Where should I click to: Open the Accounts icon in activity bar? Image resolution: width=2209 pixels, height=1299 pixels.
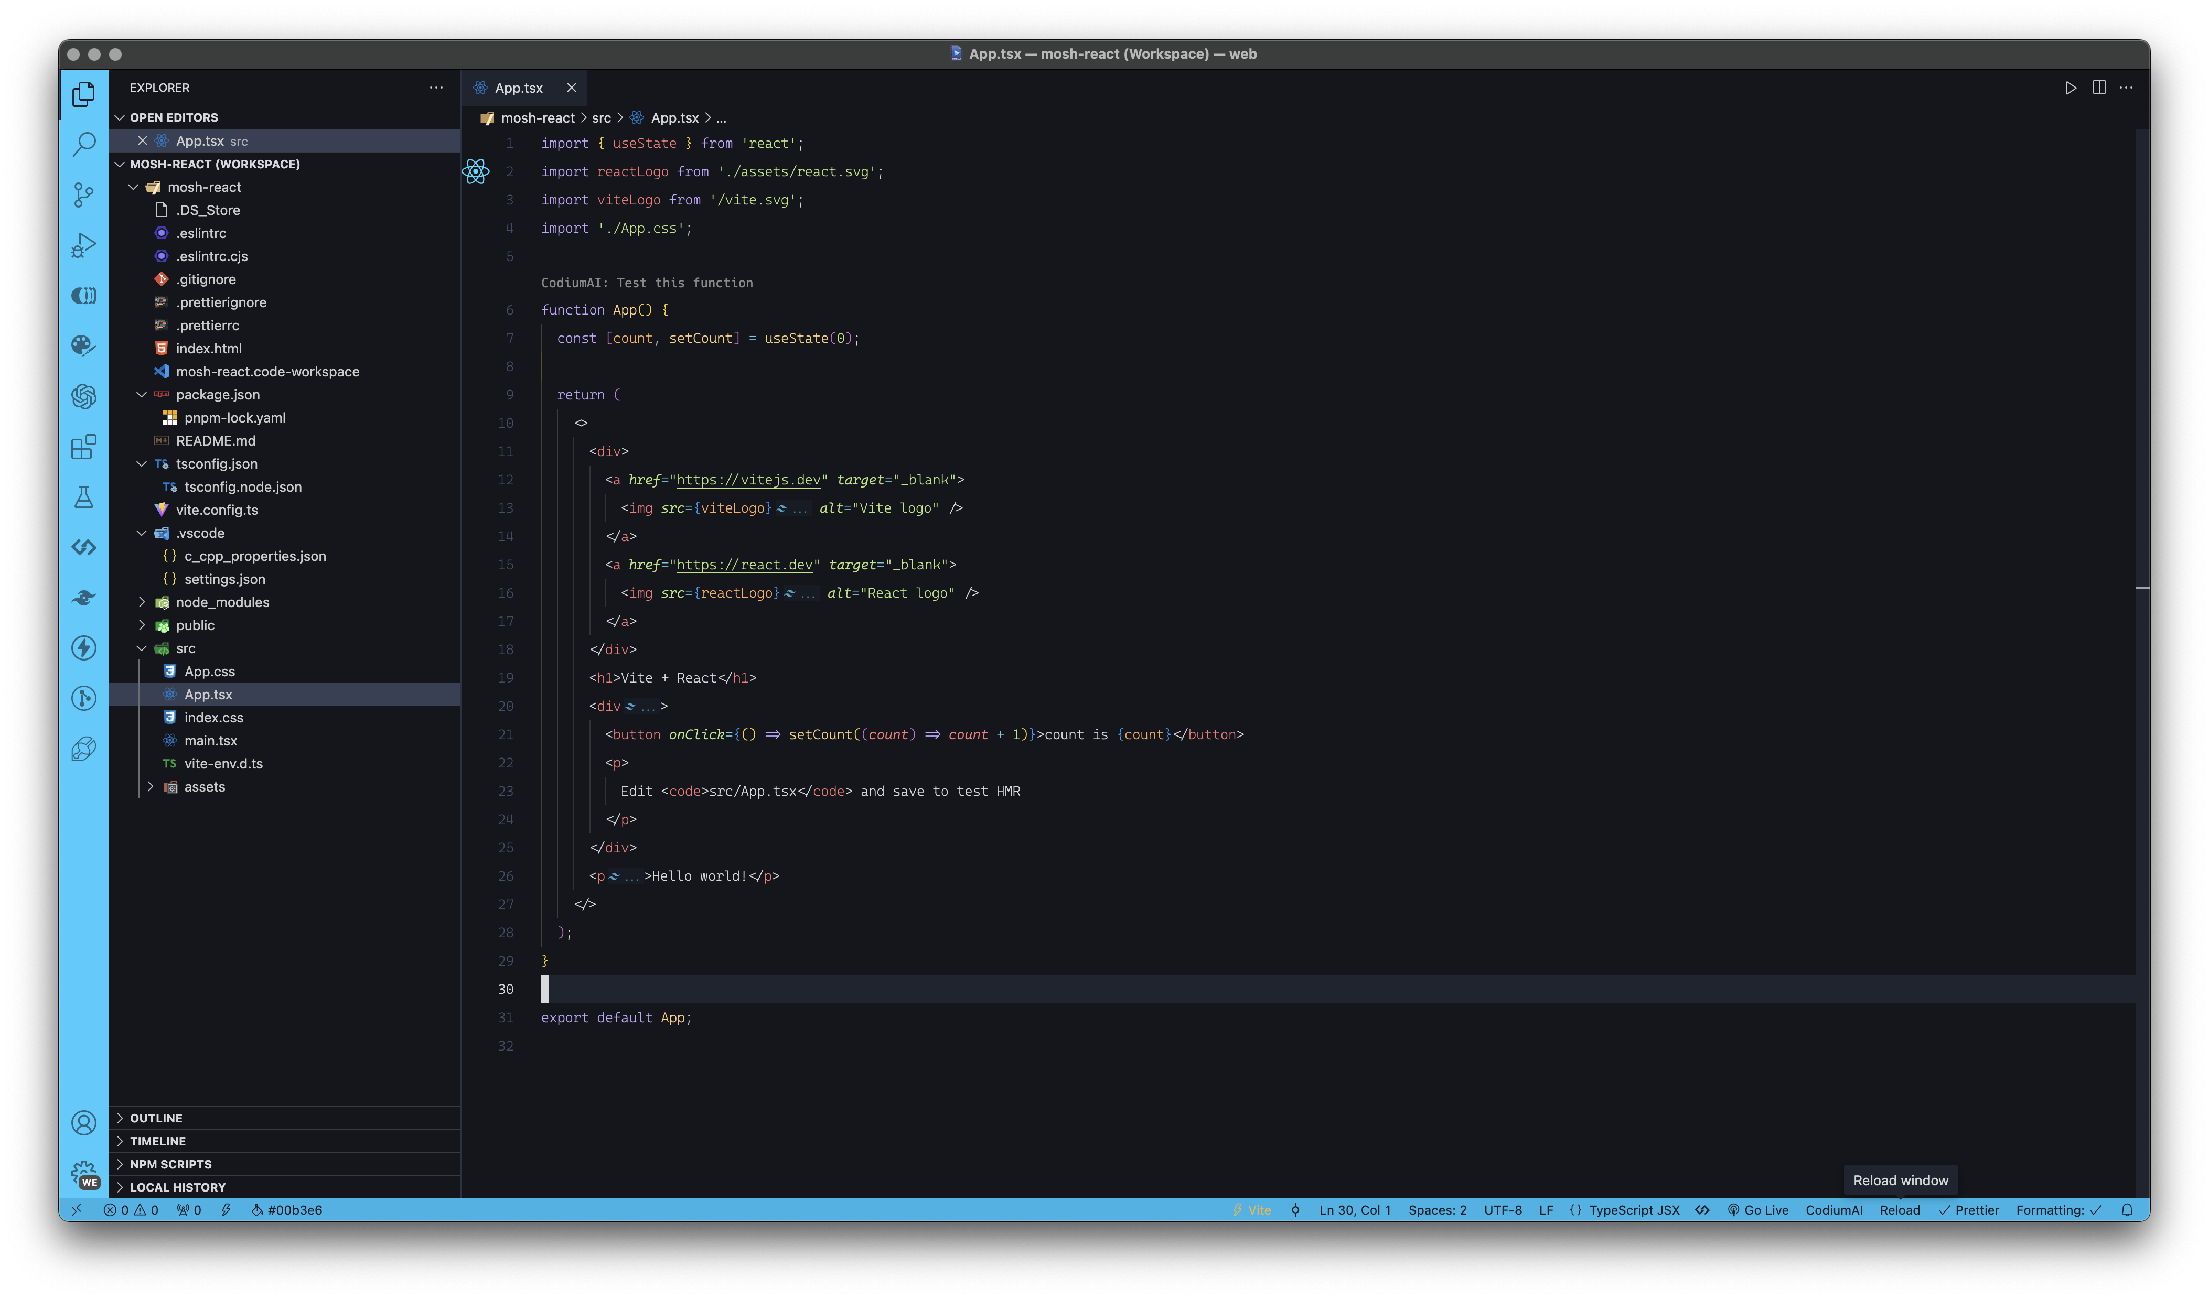click(83, 1123)
